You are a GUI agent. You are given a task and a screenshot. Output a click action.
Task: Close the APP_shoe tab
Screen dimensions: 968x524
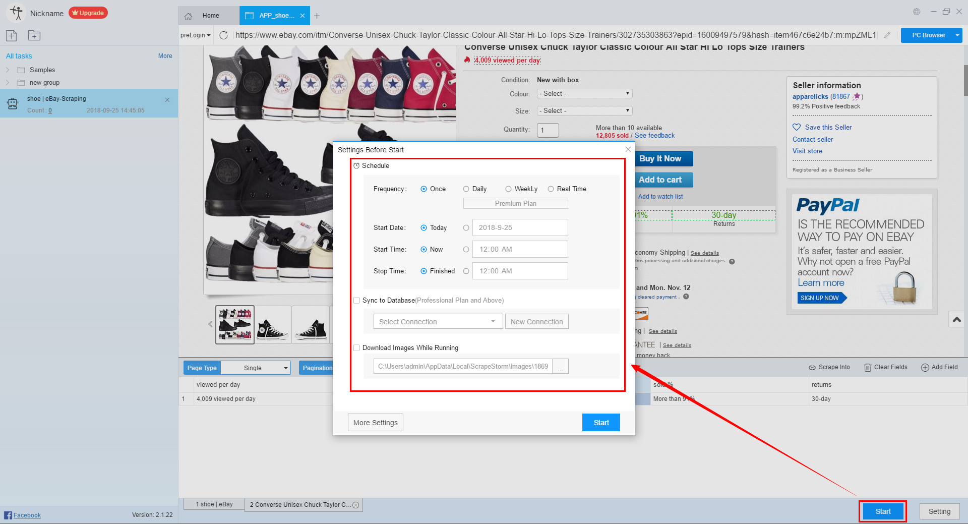302,16
